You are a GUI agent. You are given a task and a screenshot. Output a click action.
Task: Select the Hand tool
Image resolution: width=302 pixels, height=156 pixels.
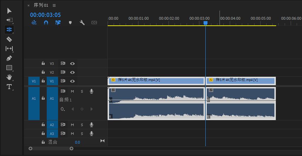point(9,77)
